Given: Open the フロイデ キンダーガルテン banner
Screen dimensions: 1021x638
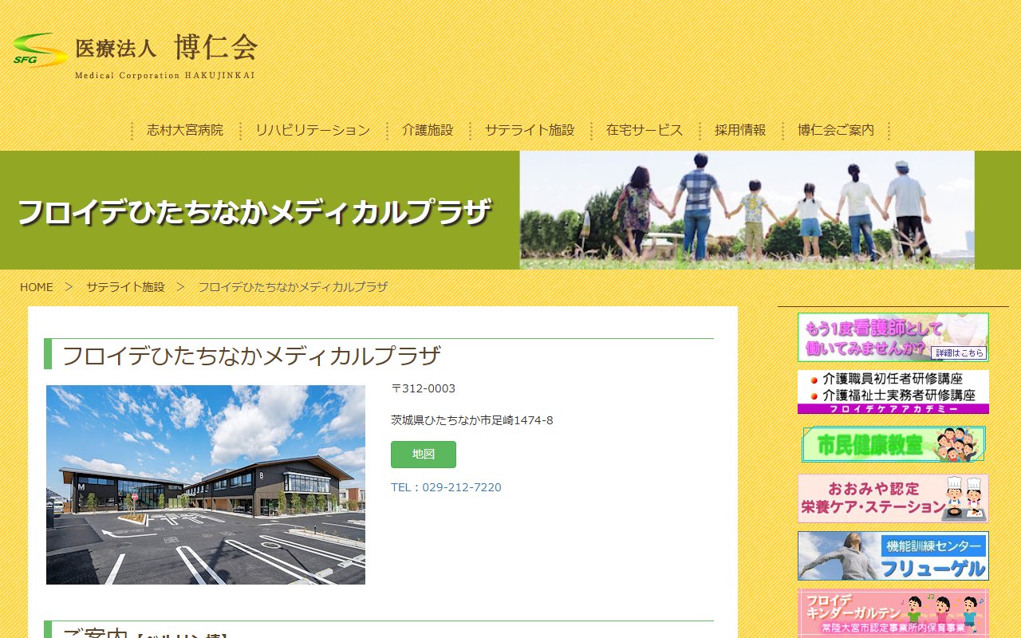Looking at the screenshot, I should (x=893, y=613).
